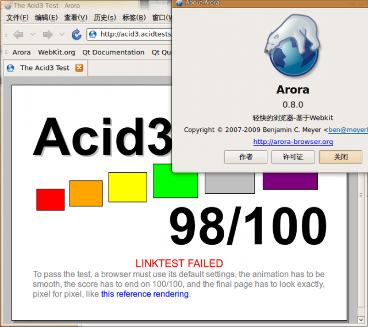Click the forward navigation arrow
The height and width of the screenshot is (327, 368).
48,34
